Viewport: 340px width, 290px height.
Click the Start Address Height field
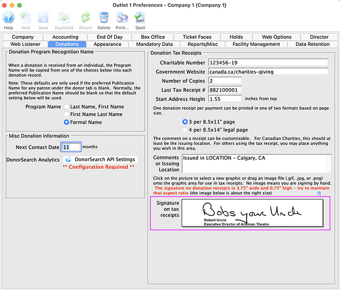click(225, 99)
